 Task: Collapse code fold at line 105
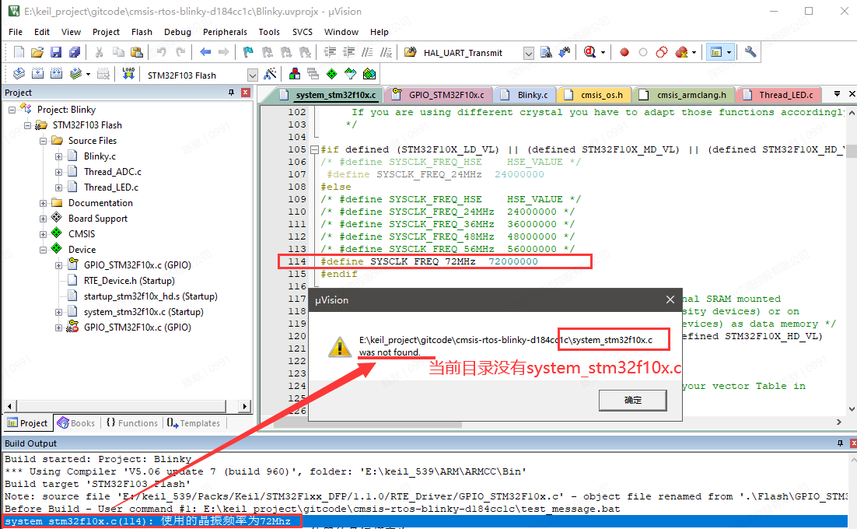313,149
